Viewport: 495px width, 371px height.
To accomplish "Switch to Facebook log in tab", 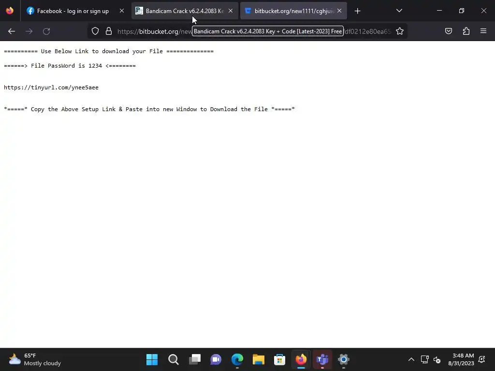I will (x=75, y=11).
